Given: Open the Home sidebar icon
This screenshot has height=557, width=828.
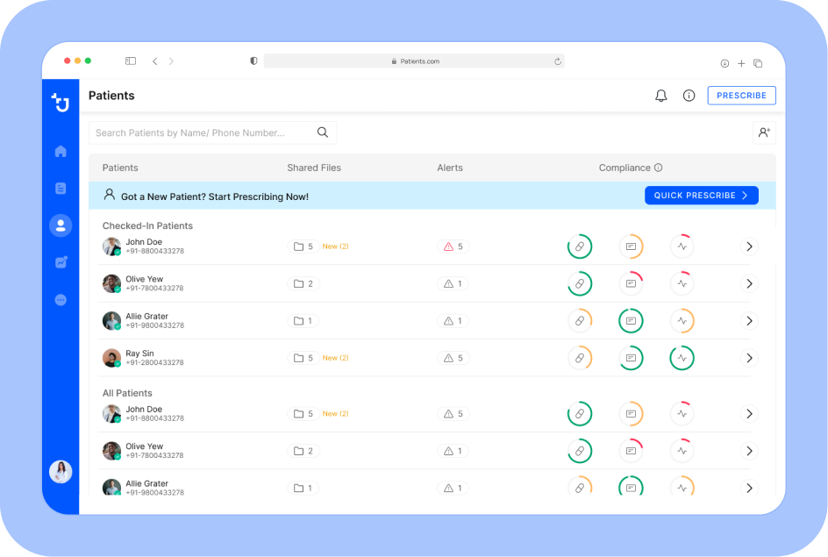Looking at the screenshot, I should point(61,152).
